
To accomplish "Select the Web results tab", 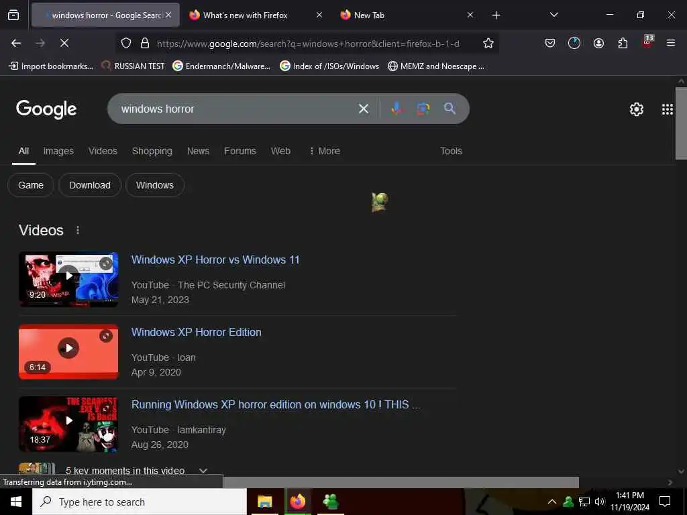I will coord(280,151).
